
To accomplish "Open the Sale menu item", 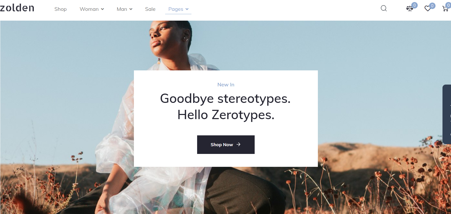I will (150, 9).
